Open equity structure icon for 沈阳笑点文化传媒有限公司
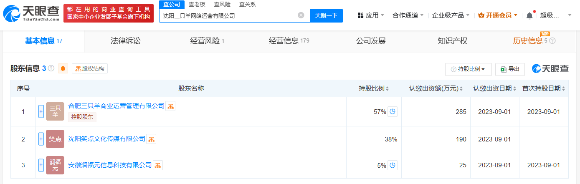 (151, 139)
